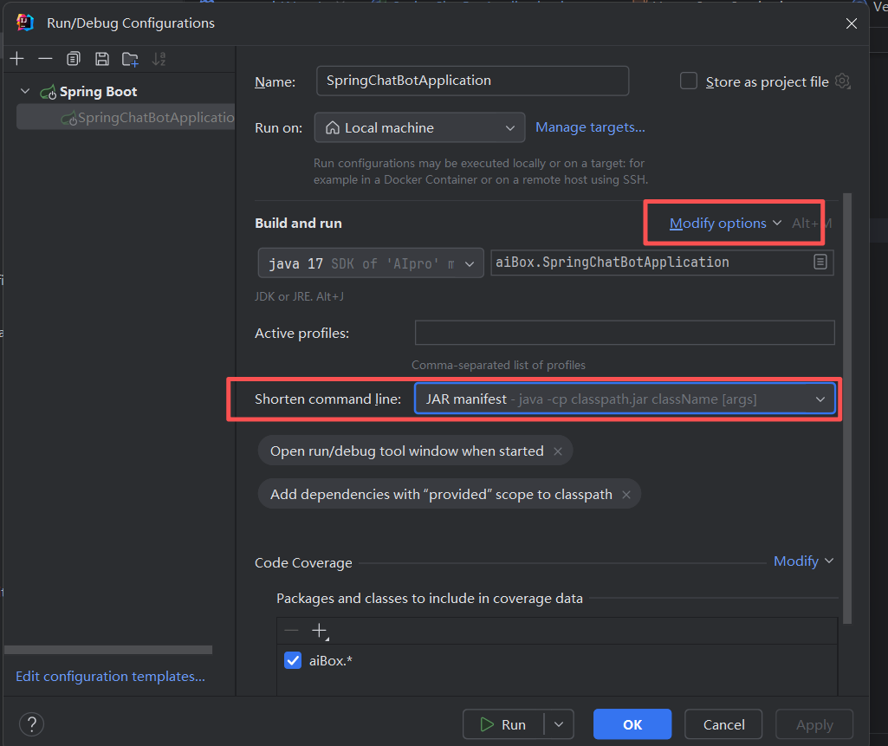Confirm with the OK button
The height and width of the screenshot is (746, 888).
(x=632, y=724)
